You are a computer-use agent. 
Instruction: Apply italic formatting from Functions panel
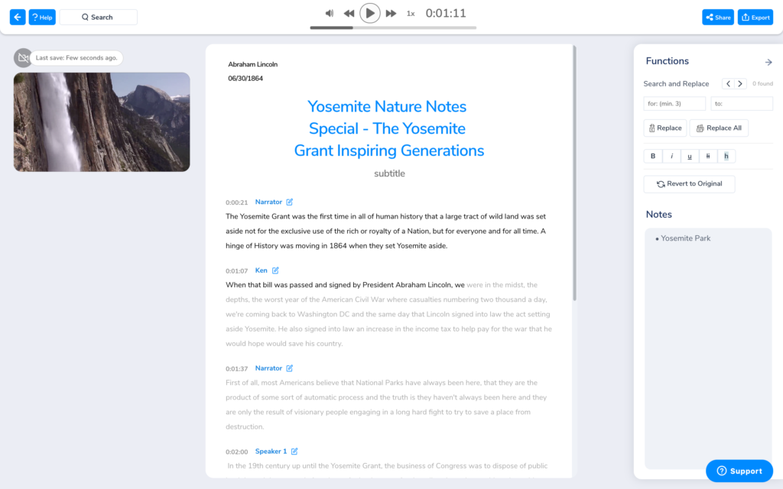point(671,156)
